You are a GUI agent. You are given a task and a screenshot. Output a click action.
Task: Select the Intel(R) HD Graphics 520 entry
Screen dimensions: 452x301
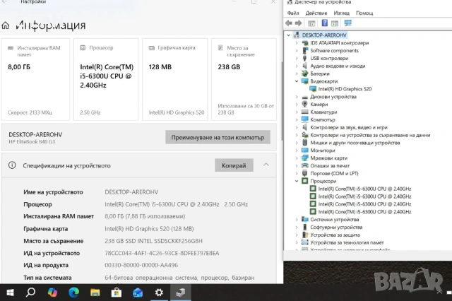click(x=345, y=89)
